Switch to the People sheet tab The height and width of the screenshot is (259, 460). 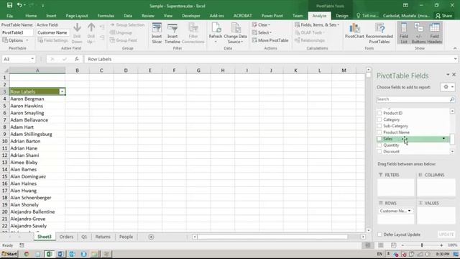click(126, 237)
